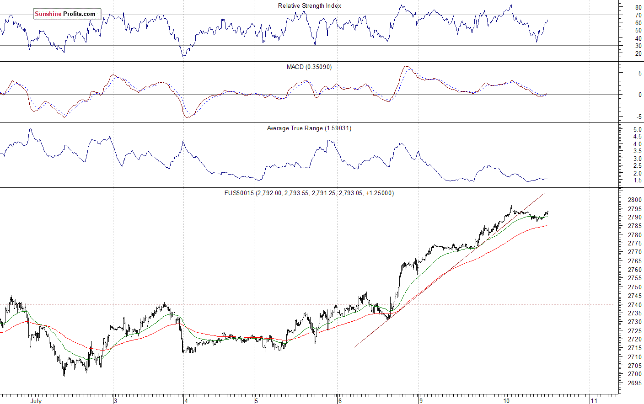Select the RSI 30 scale value
Viewport: 644px width, 404px height.
(638, 46)
